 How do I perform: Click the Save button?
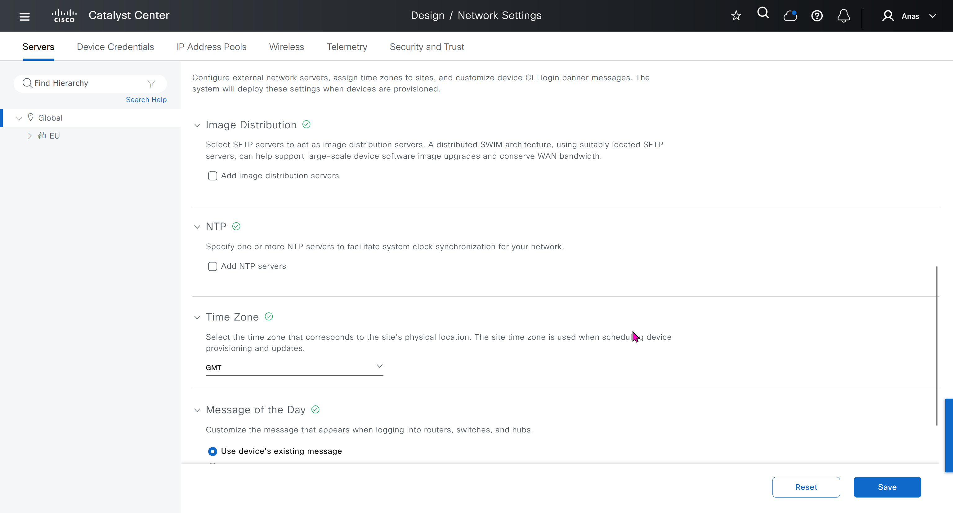(x=887, y=487)
